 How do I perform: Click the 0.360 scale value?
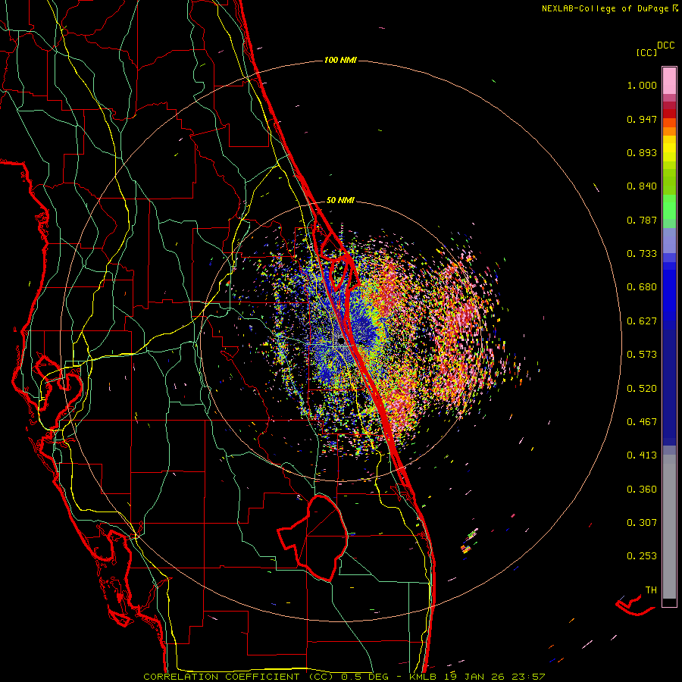[x=642, y=490]
